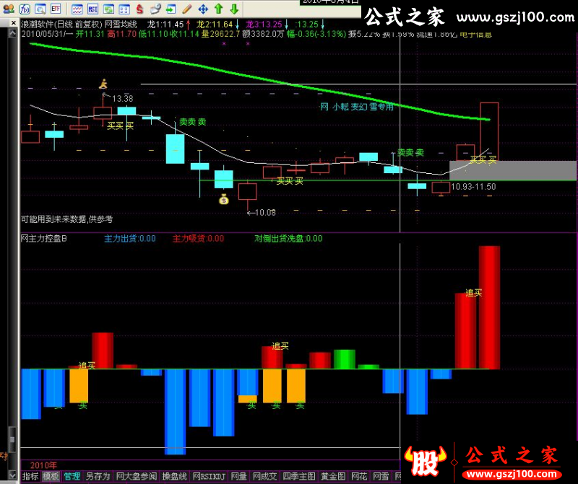Click the 龙2:11.64 indicator value

click(x=215, y=25)
